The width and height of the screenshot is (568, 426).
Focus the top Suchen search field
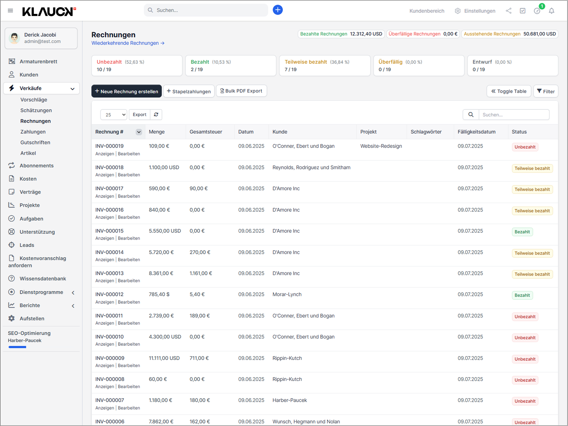point(206,10)
